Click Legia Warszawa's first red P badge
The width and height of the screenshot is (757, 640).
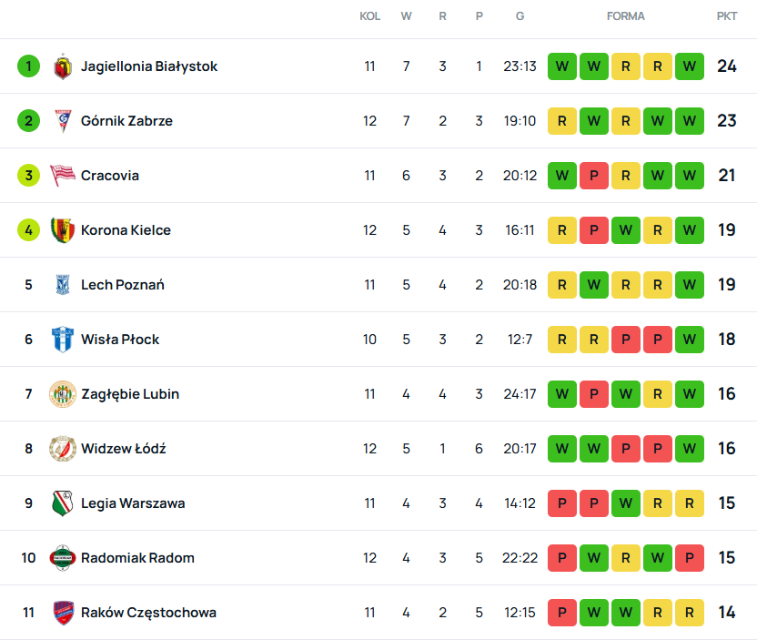click(x=562, y=503)
